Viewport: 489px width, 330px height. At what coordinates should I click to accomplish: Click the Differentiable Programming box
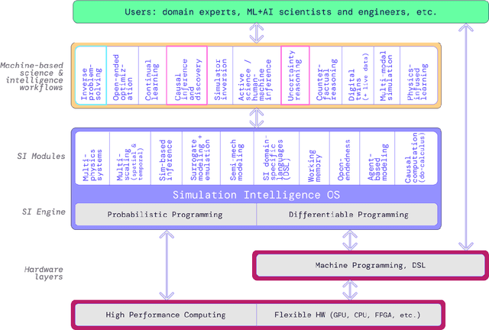(347, 215)
